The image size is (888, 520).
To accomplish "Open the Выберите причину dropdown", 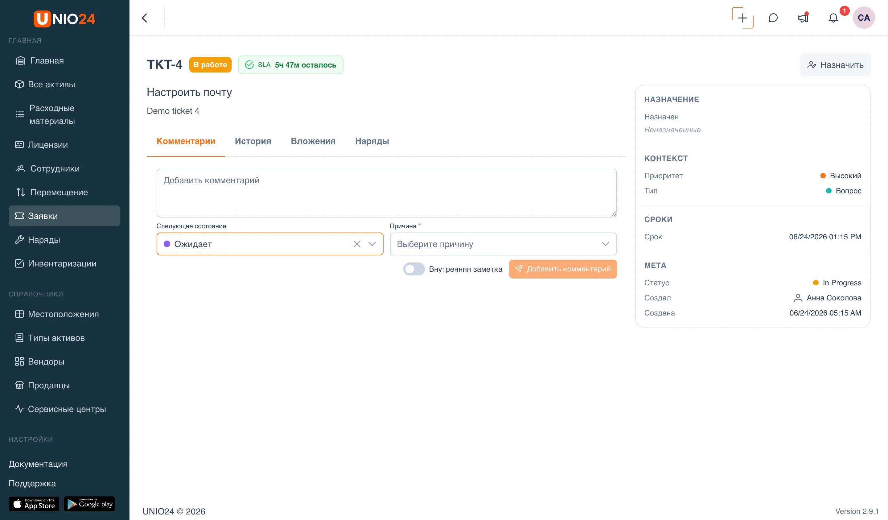I will 503,244.
